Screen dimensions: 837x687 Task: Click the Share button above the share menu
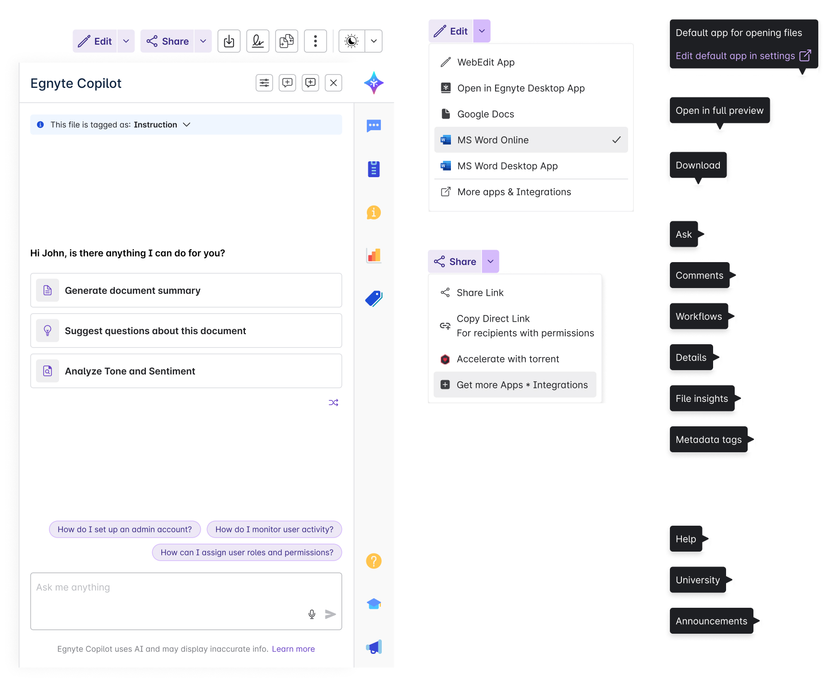(x=455, y=262)
